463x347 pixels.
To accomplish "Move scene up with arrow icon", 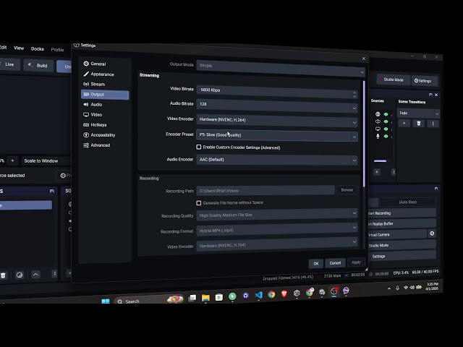I will pos(35,275).
